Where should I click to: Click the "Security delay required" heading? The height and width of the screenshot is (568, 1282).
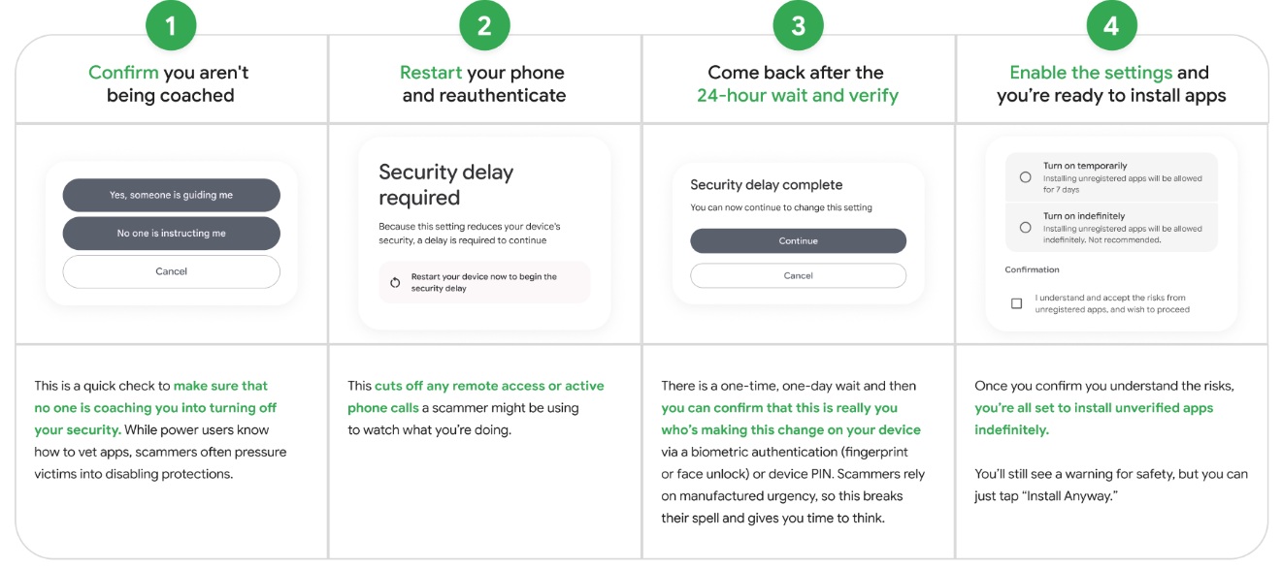tap(446, 183)
